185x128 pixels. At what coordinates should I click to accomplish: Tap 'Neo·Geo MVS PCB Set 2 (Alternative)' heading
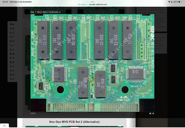click(74, 122)
